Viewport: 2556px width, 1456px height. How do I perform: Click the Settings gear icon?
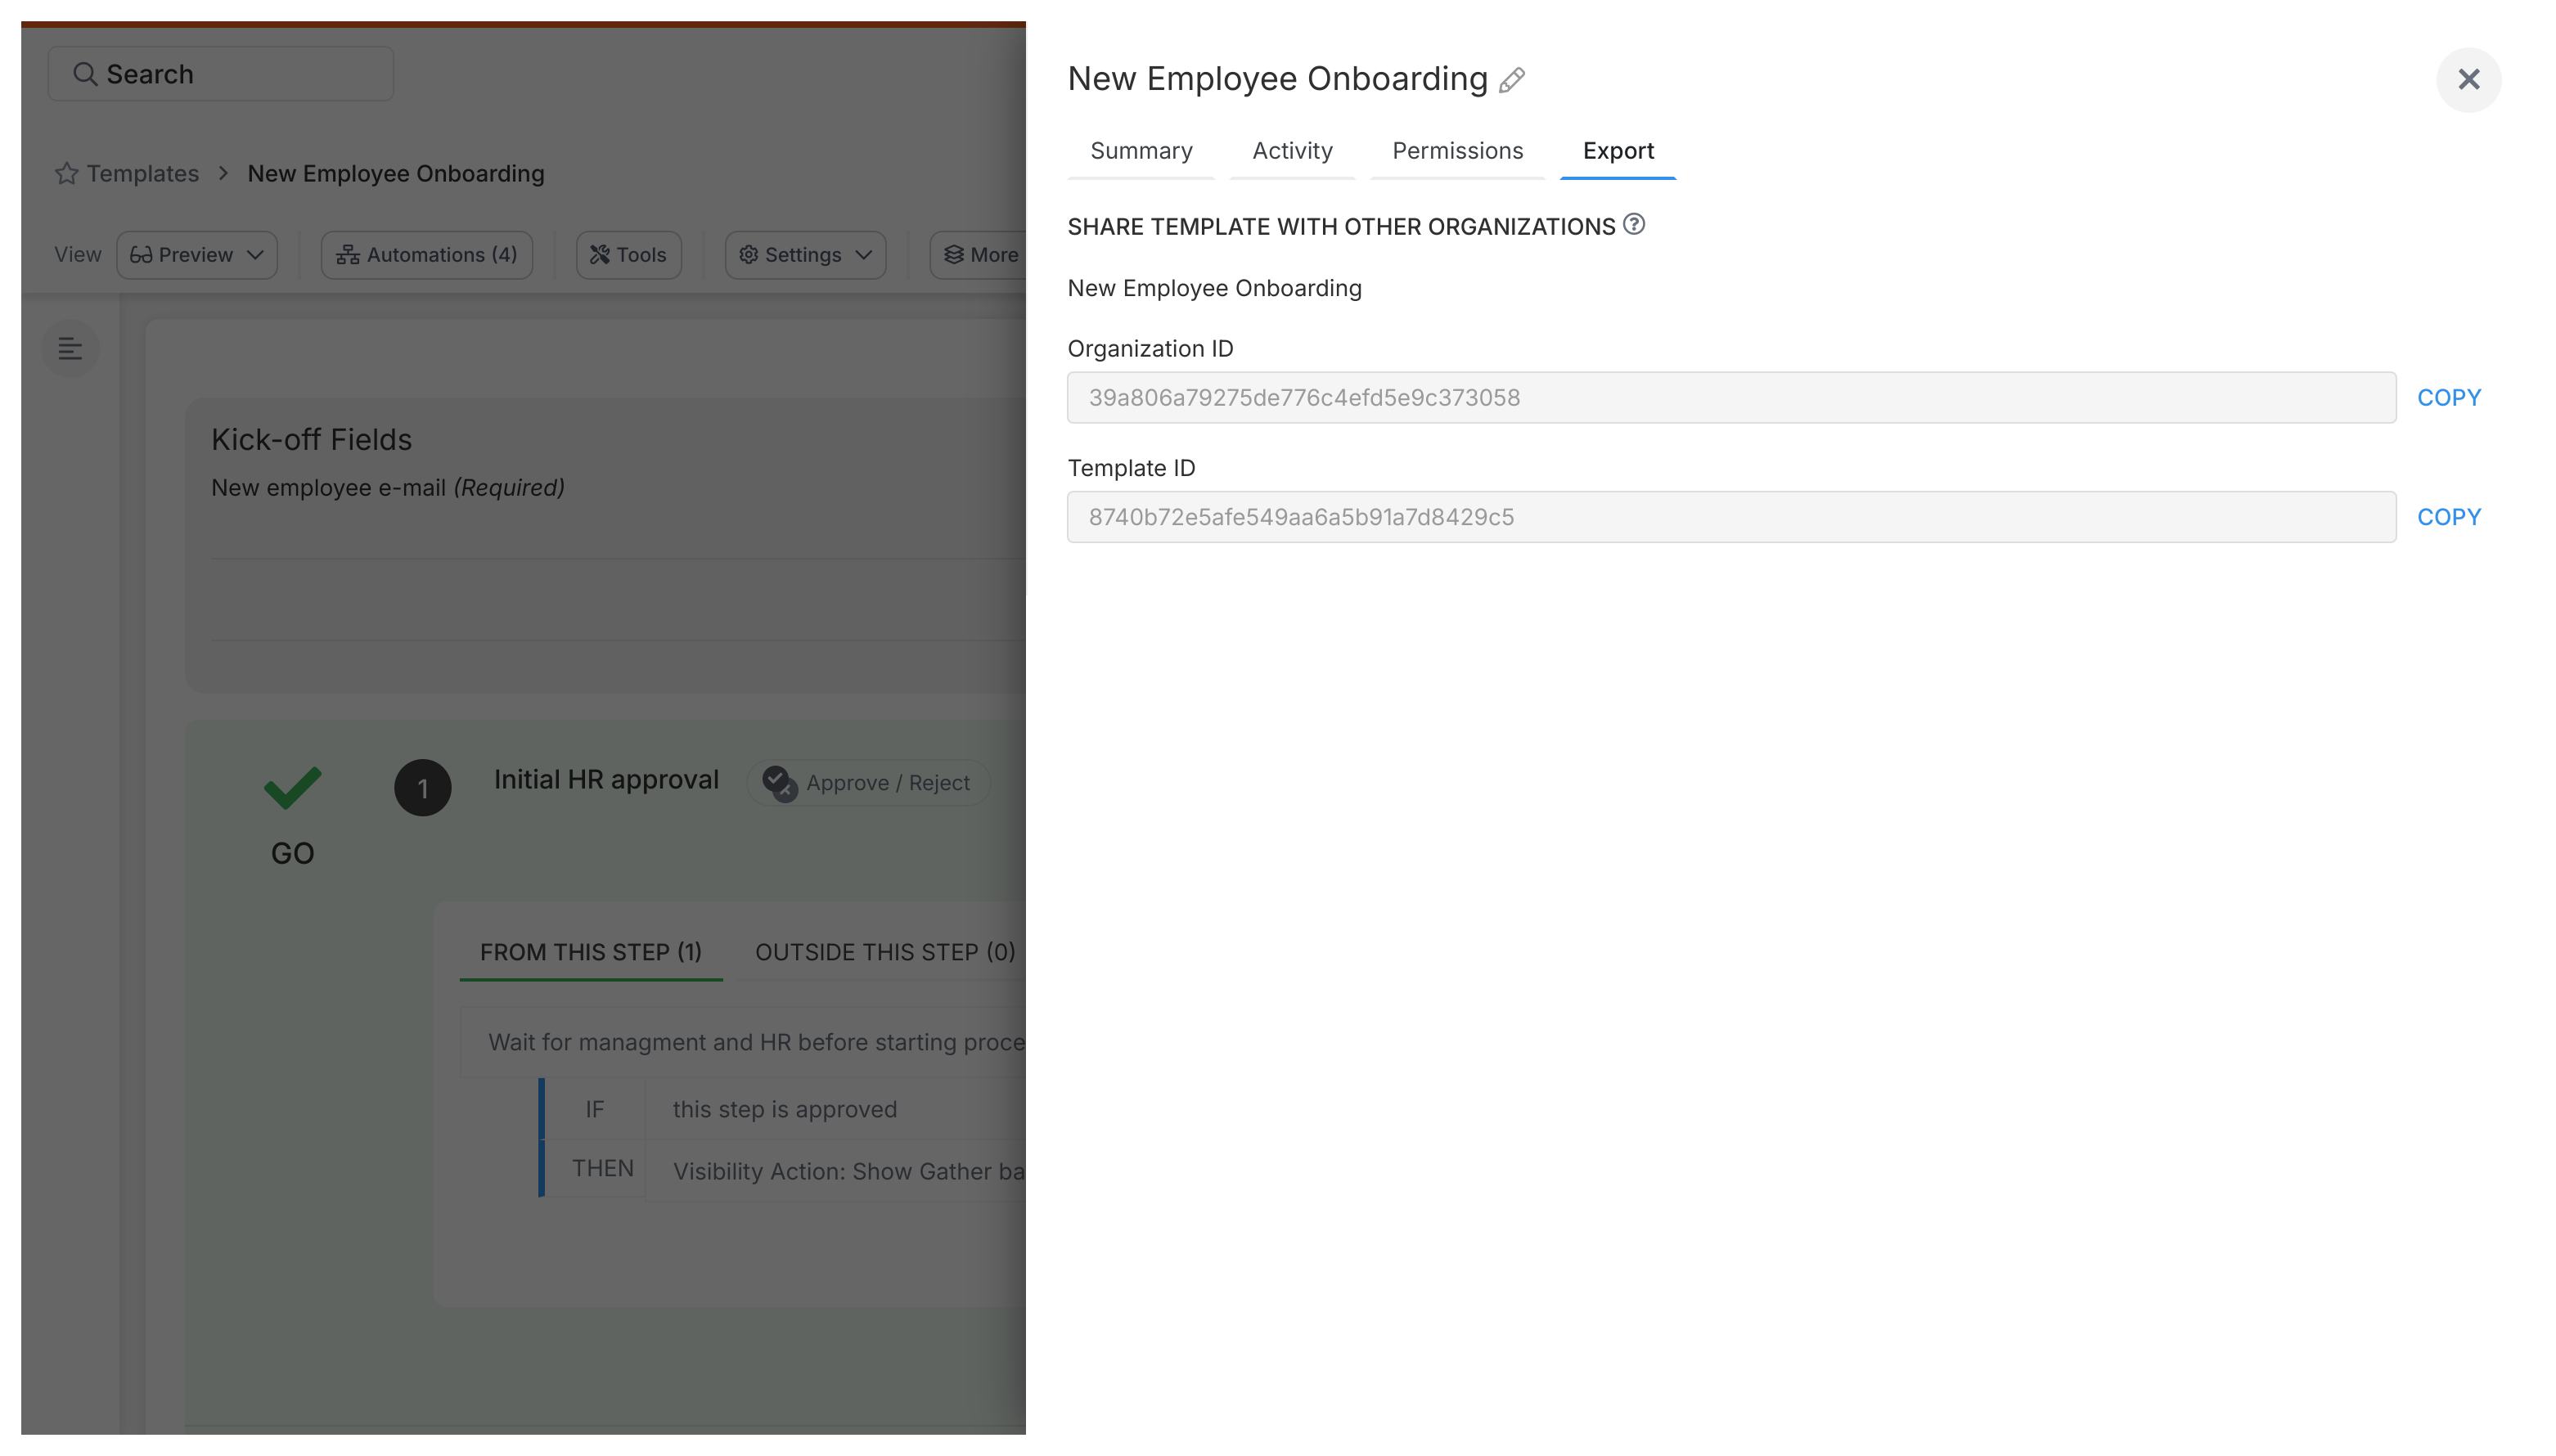coord(748,255)
